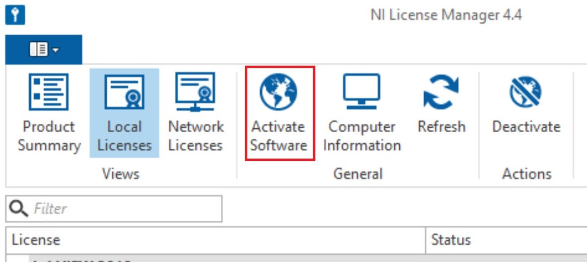Switch to the Local Licenses view
Image resolution: width=587 pixels, height=263 pixels.
[x=124, y=112]
